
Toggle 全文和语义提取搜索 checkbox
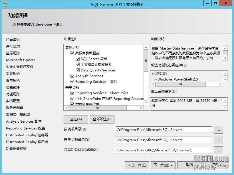78,64
